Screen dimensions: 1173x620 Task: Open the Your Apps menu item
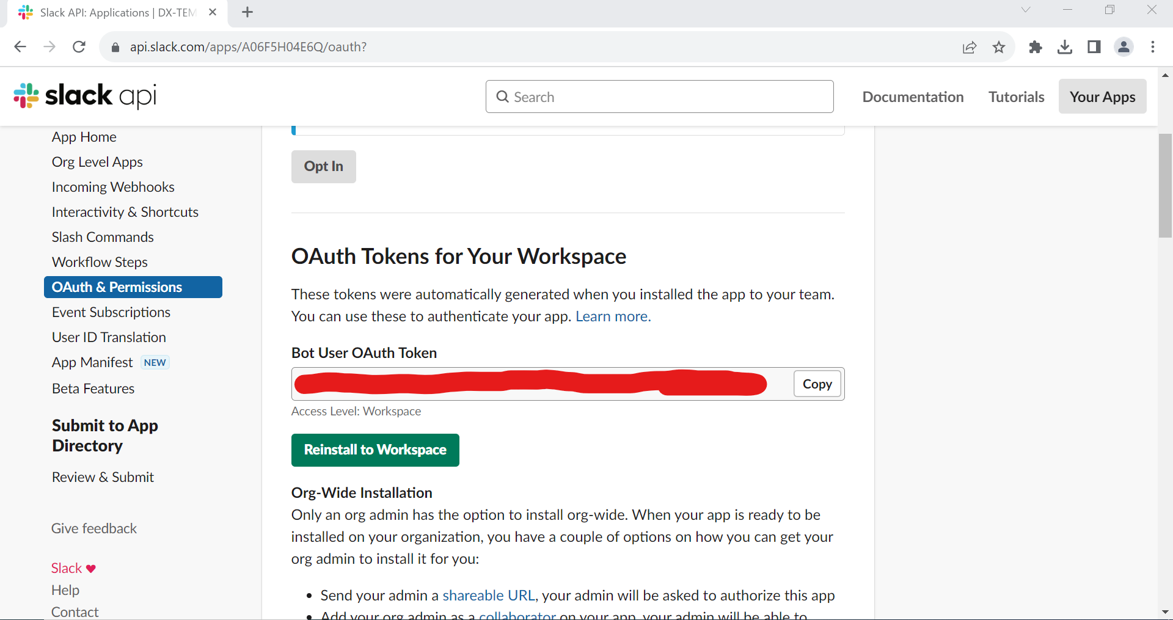pyautogui.click(x=1102, y=97)
